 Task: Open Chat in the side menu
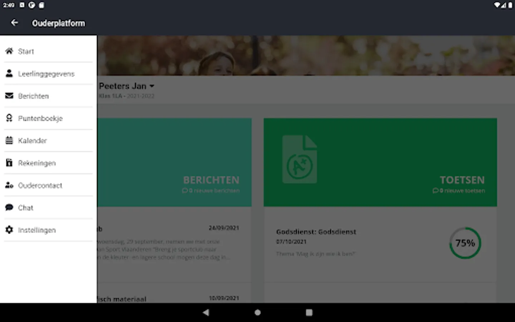coord(48,208)
